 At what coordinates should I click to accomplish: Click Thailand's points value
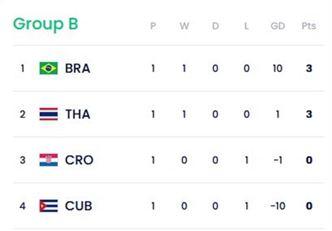coord(309,114)
